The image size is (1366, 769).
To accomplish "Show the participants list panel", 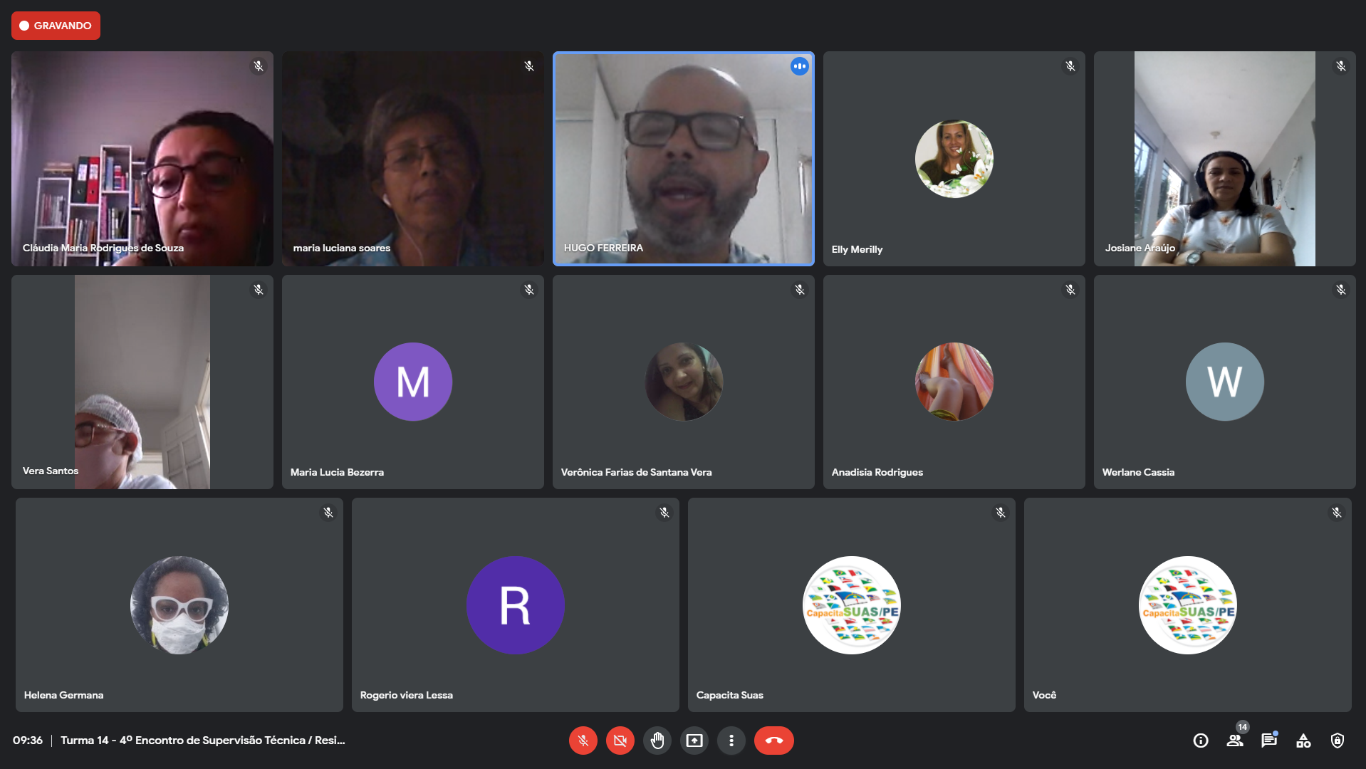I will 1234,741.
